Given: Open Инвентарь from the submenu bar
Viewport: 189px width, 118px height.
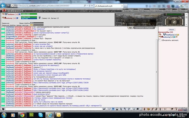Looking at the screenshot, I should [127, 11].
